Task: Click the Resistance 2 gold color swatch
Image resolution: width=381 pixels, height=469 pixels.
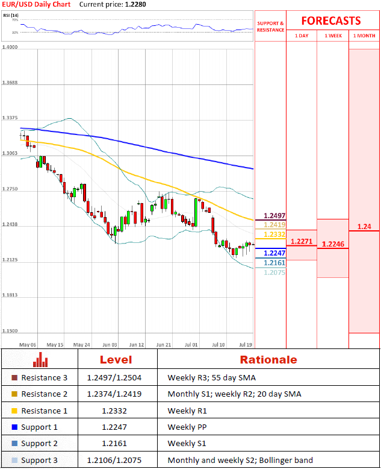Action: (14, 394)
